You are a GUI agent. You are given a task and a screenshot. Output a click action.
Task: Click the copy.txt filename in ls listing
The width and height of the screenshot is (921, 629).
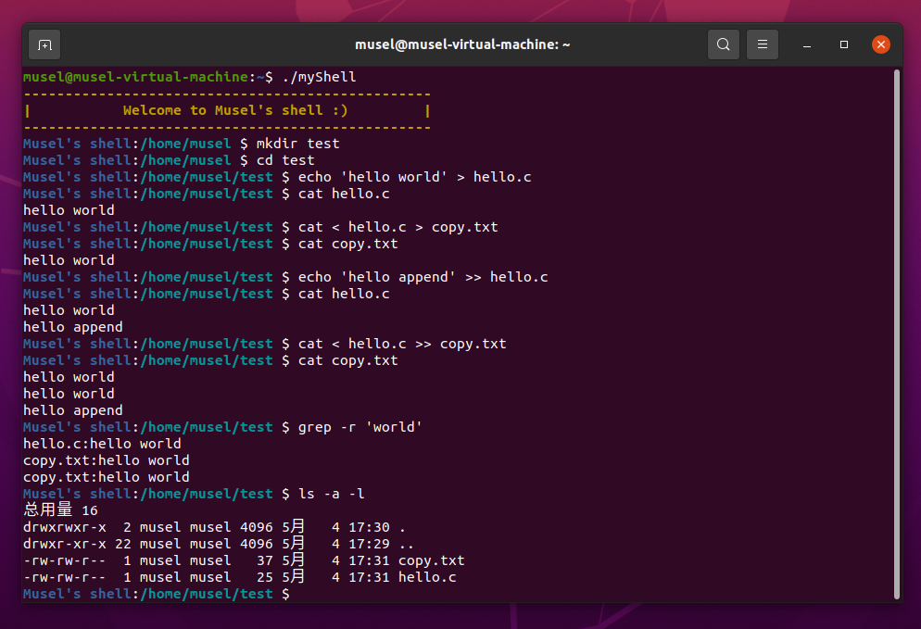[431, 560]
